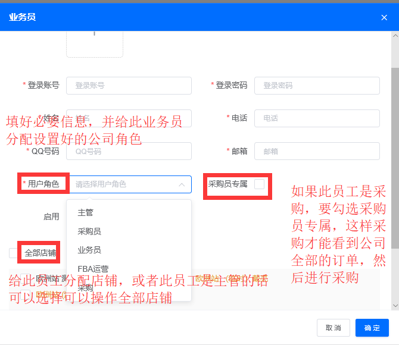Choose 采购员 in the role dropdown
Viewport: 399px width, 345px height.
89,231
